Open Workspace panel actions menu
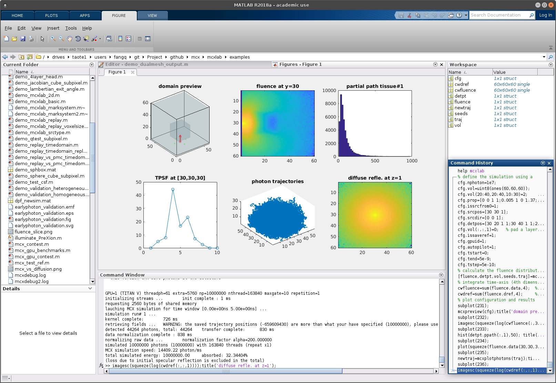The height and width of the screenshot is (383, 556). coord(551,65)
